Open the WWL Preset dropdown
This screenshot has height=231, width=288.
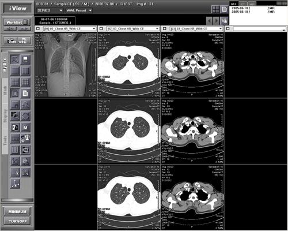[x=79, y=10]
